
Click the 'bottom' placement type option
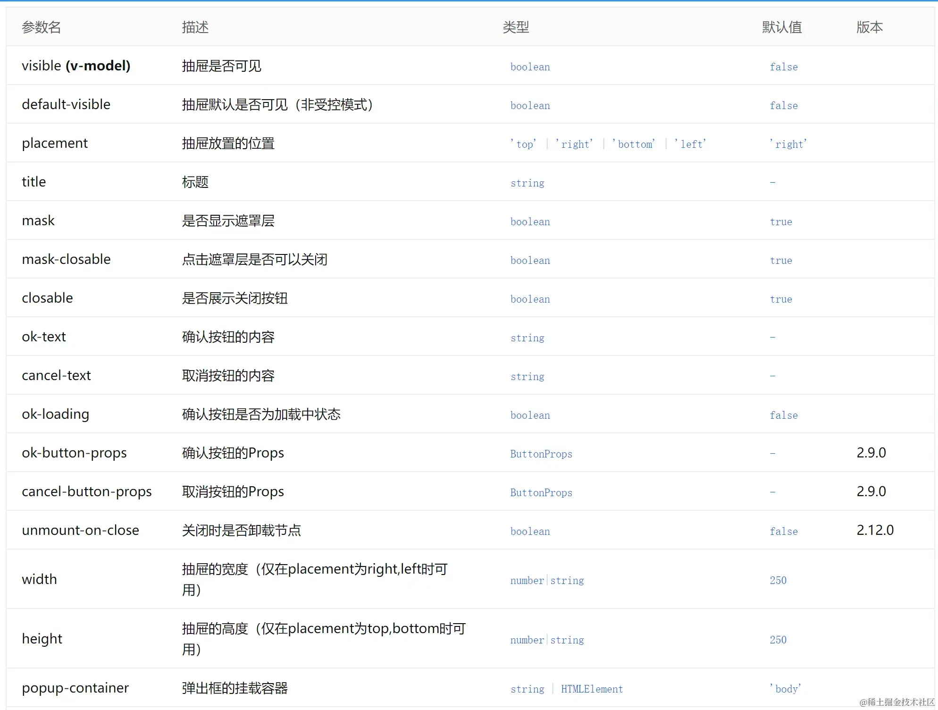(x=634, y=144)
